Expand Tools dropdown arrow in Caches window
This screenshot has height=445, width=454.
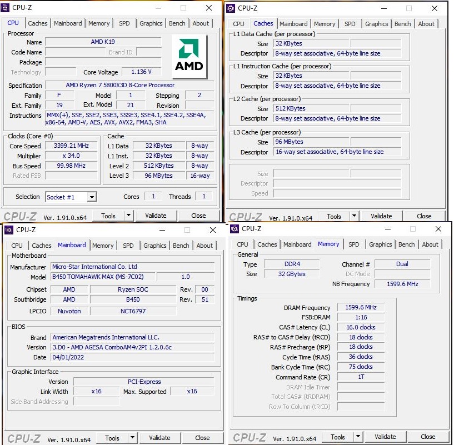click(x=354, y=216)
